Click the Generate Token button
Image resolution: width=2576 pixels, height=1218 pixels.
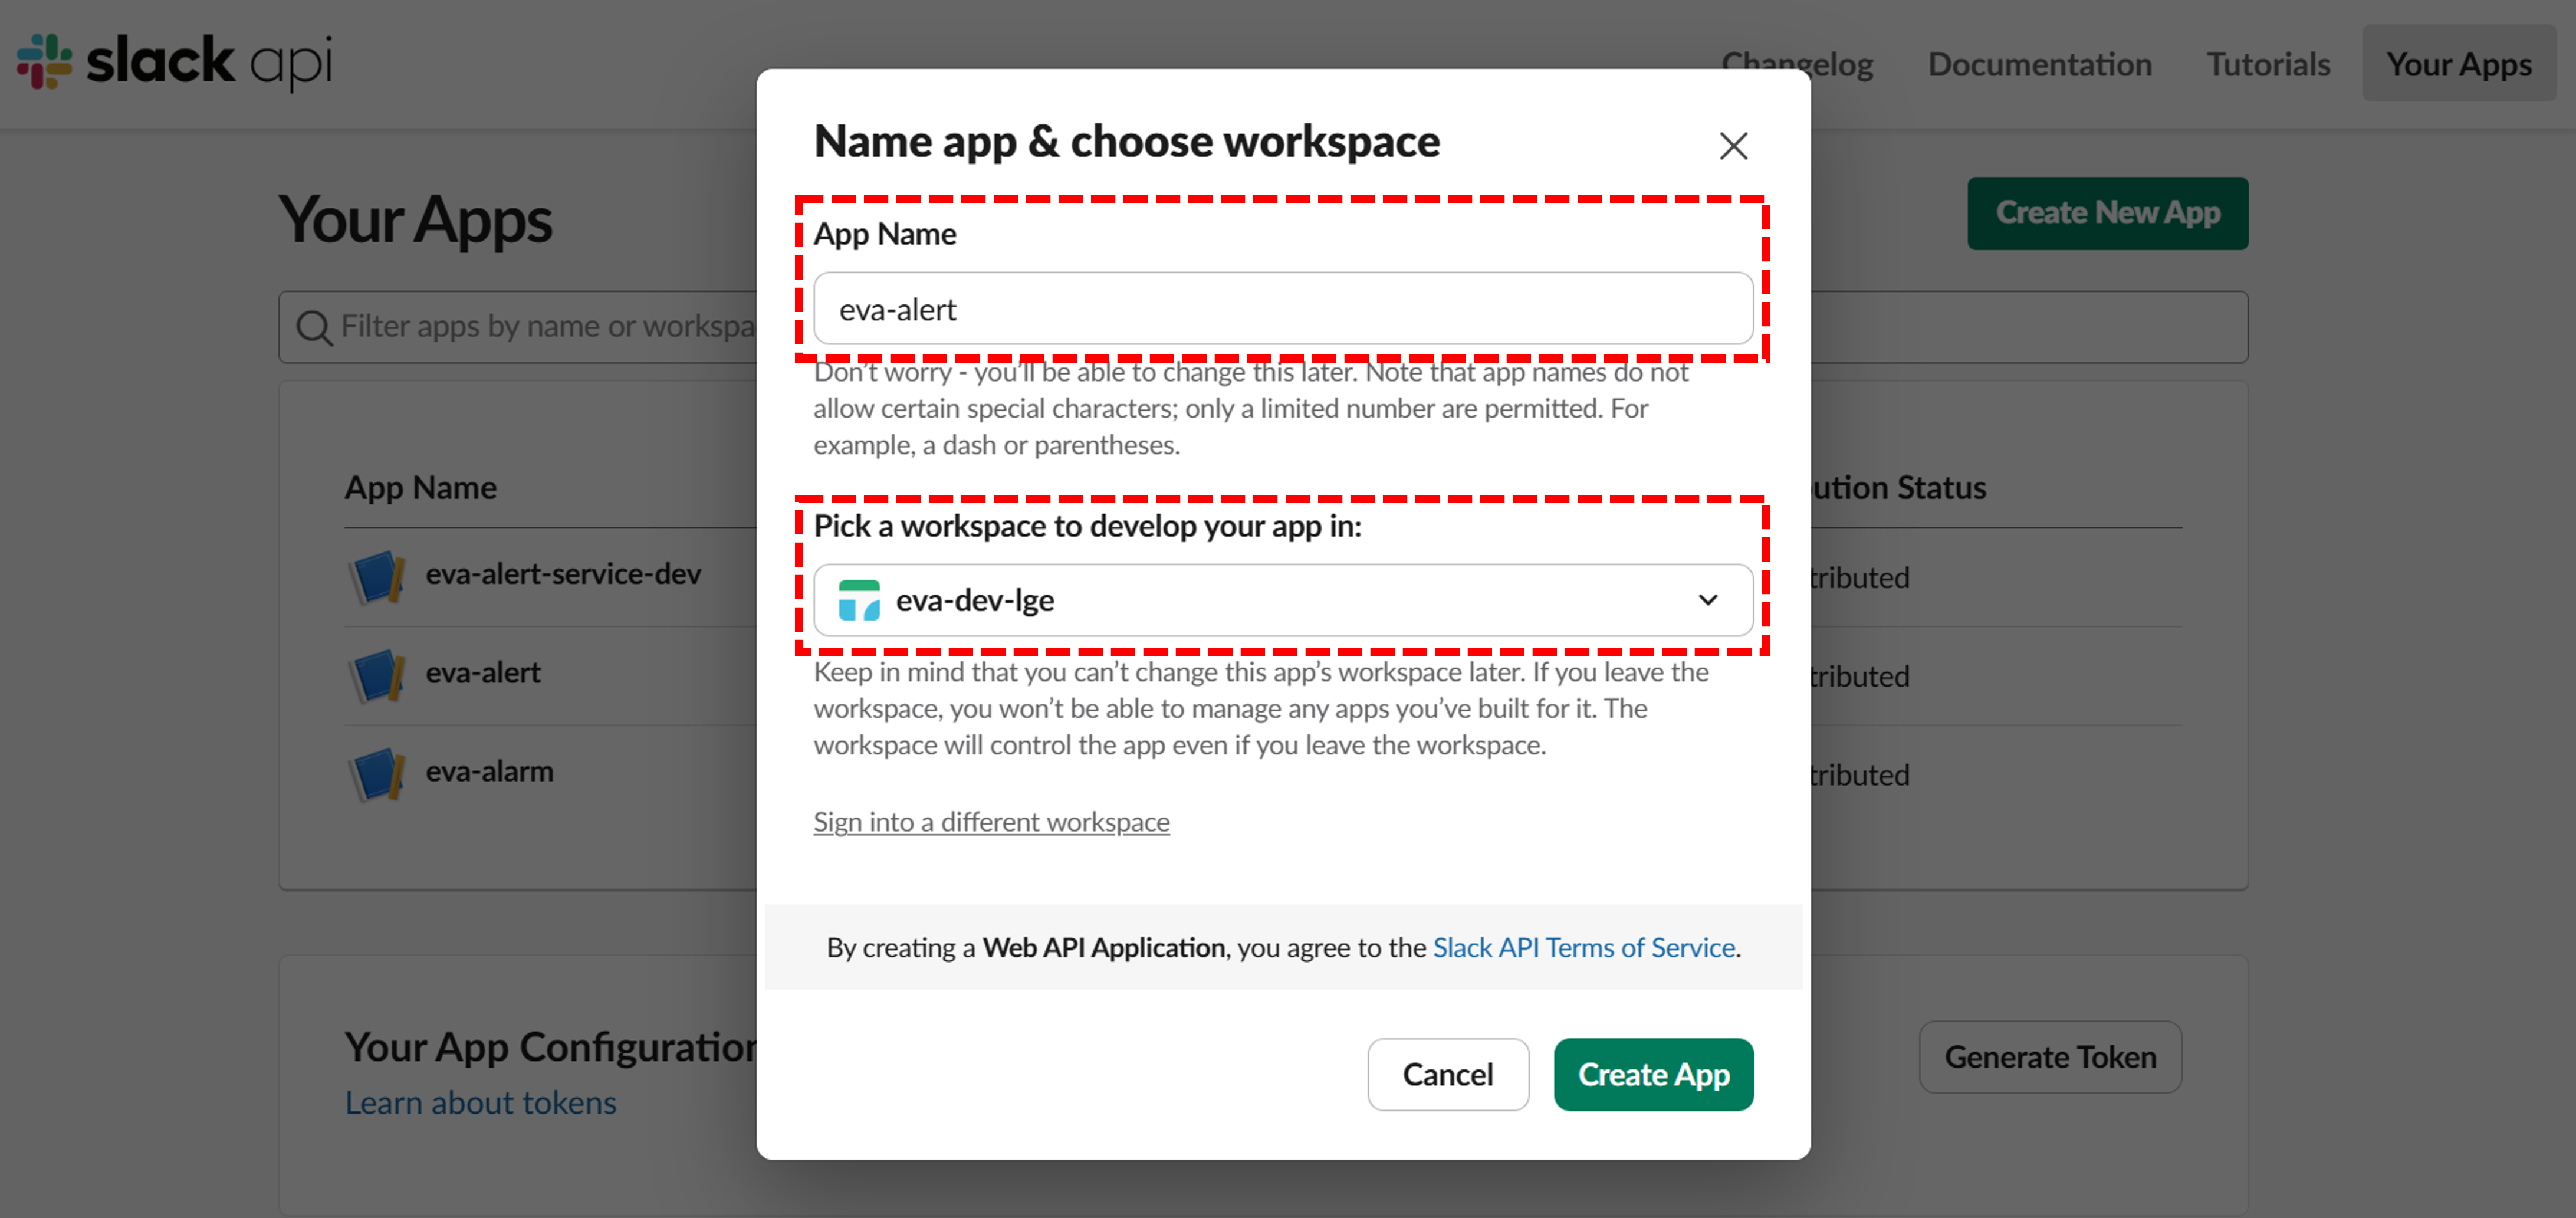point(2050,1057)
